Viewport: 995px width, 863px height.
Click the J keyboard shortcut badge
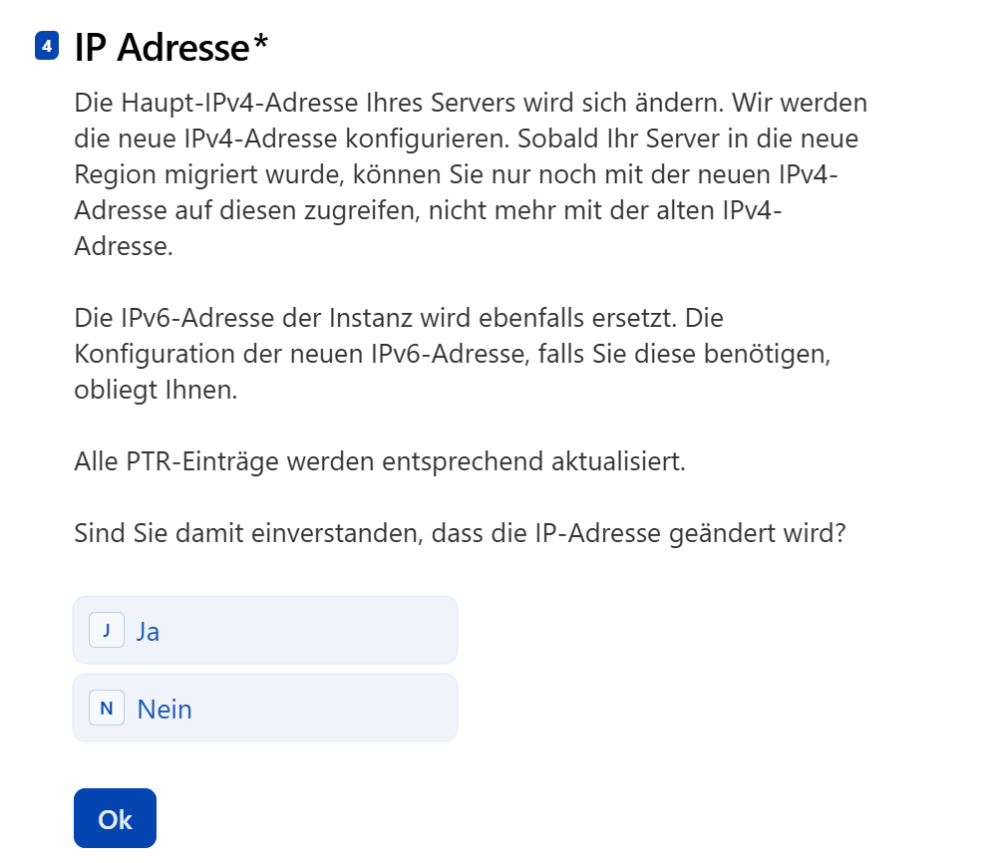(107, 631)
